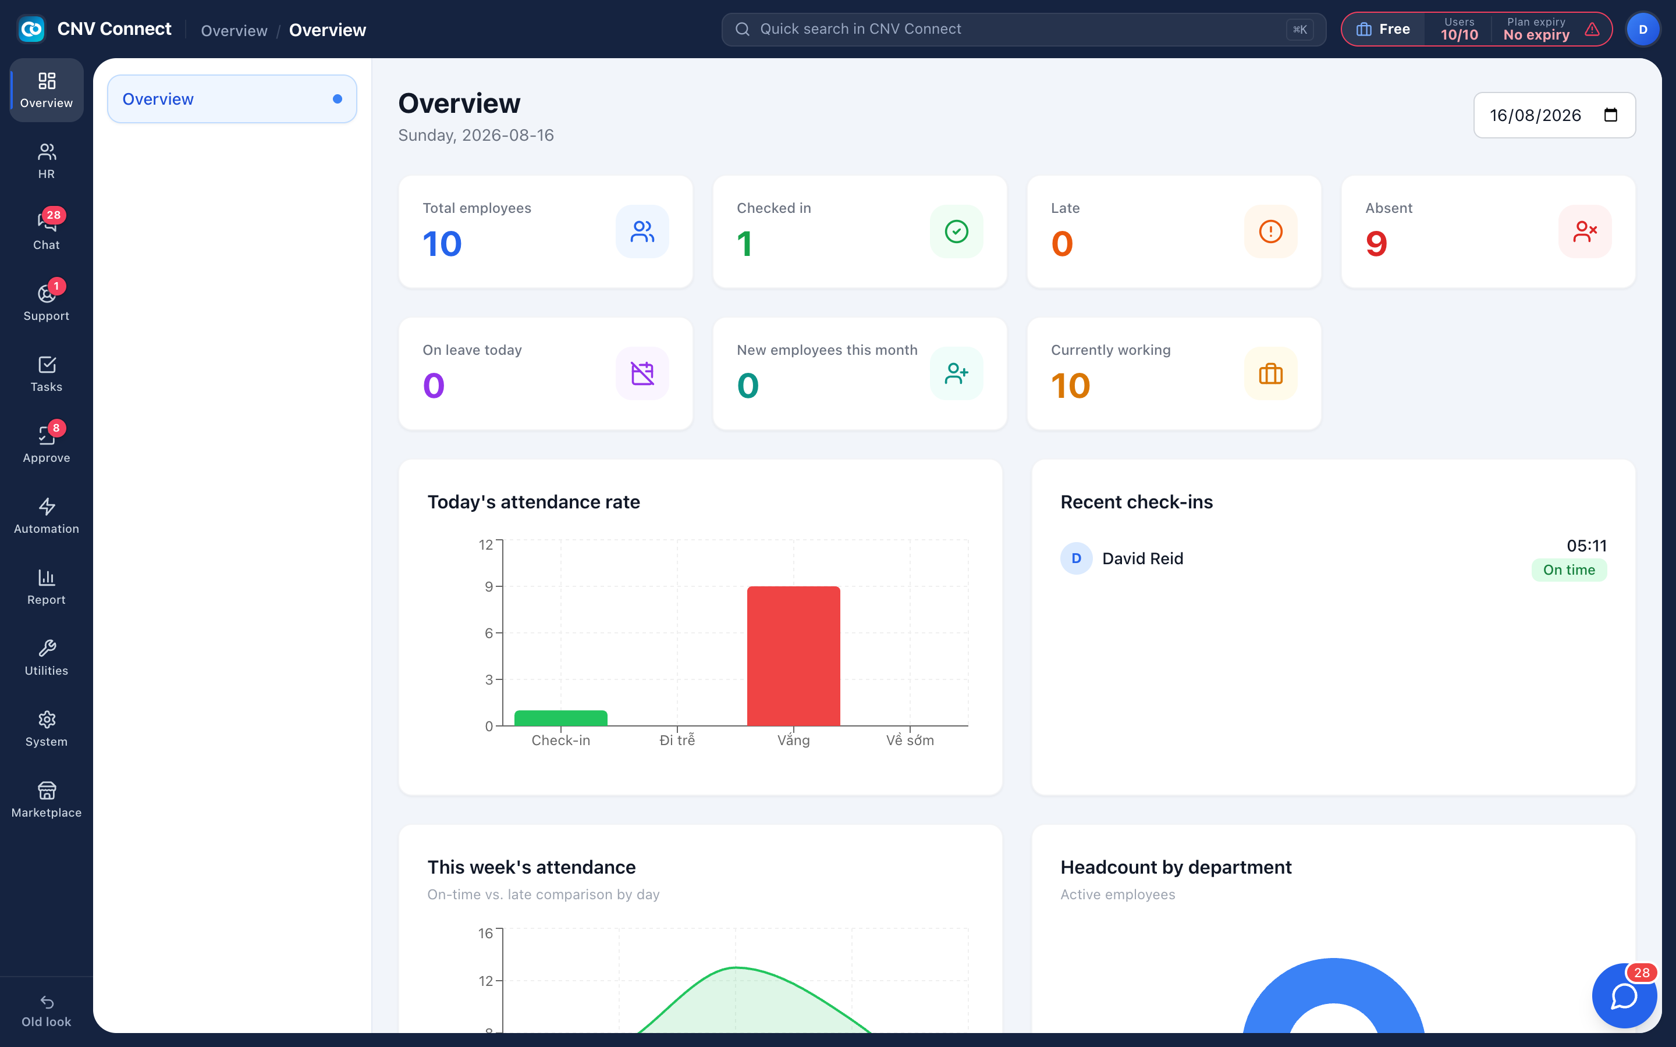Open the Chat sidebar section
Image resolution: width=1676 pixels, height=1047 pixels.
47,232
